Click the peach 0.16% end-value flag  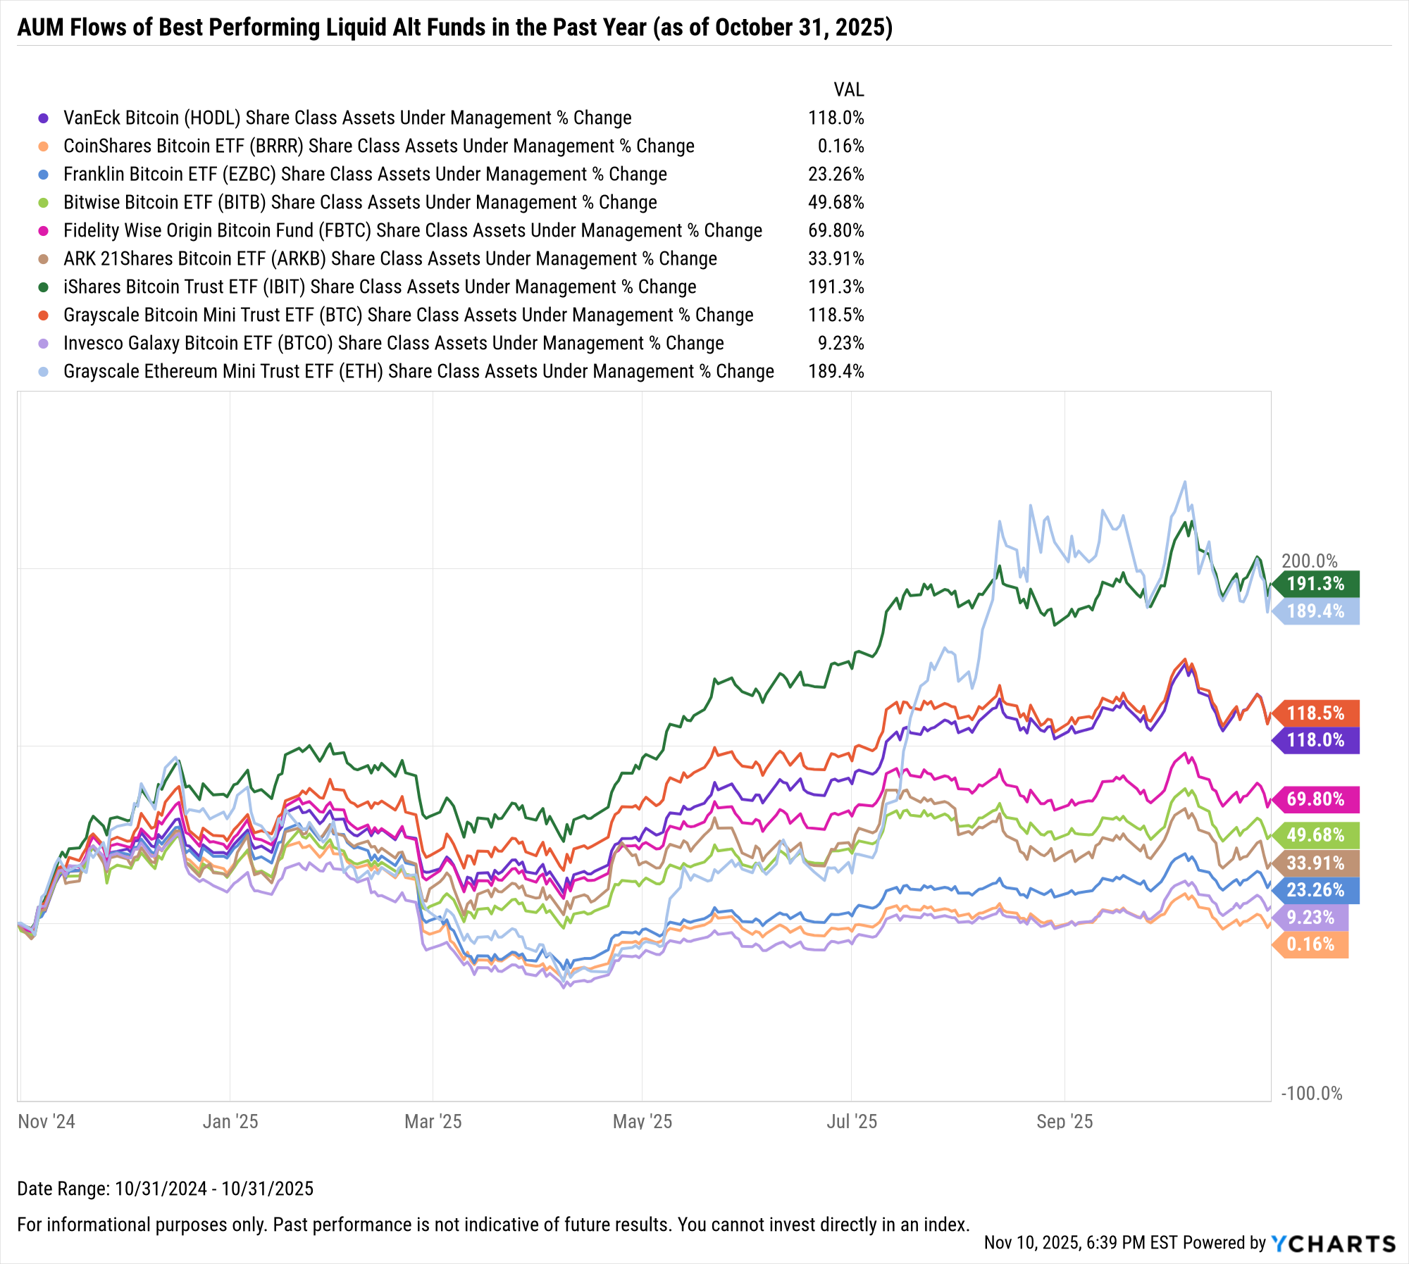[1310, 944]
